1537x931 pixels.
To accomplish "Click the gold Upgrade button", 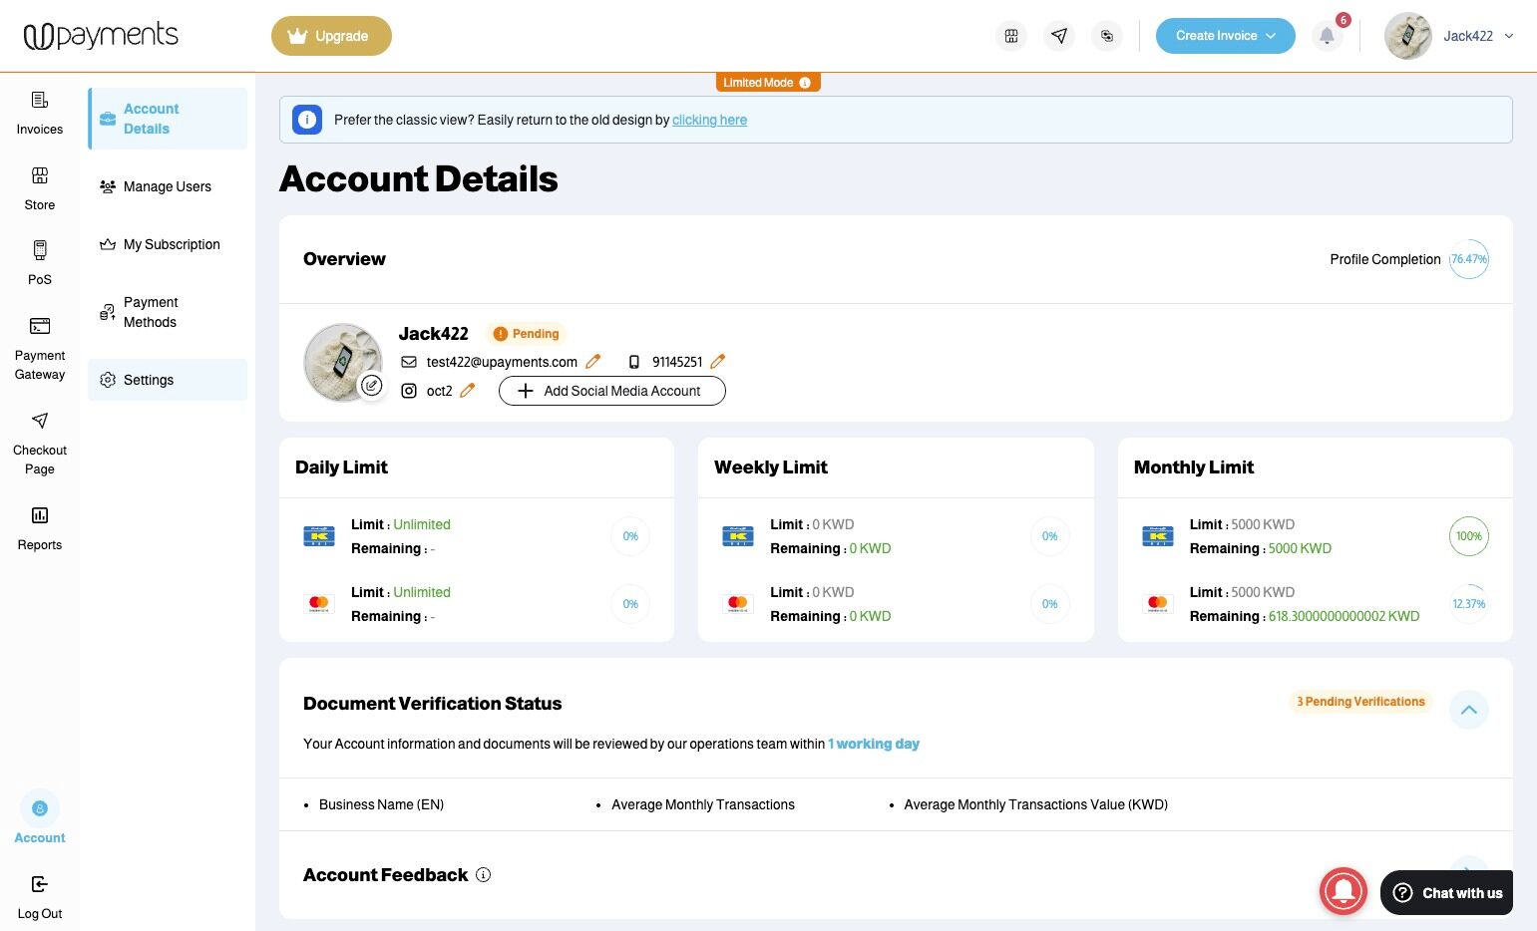I will (331, 36).
